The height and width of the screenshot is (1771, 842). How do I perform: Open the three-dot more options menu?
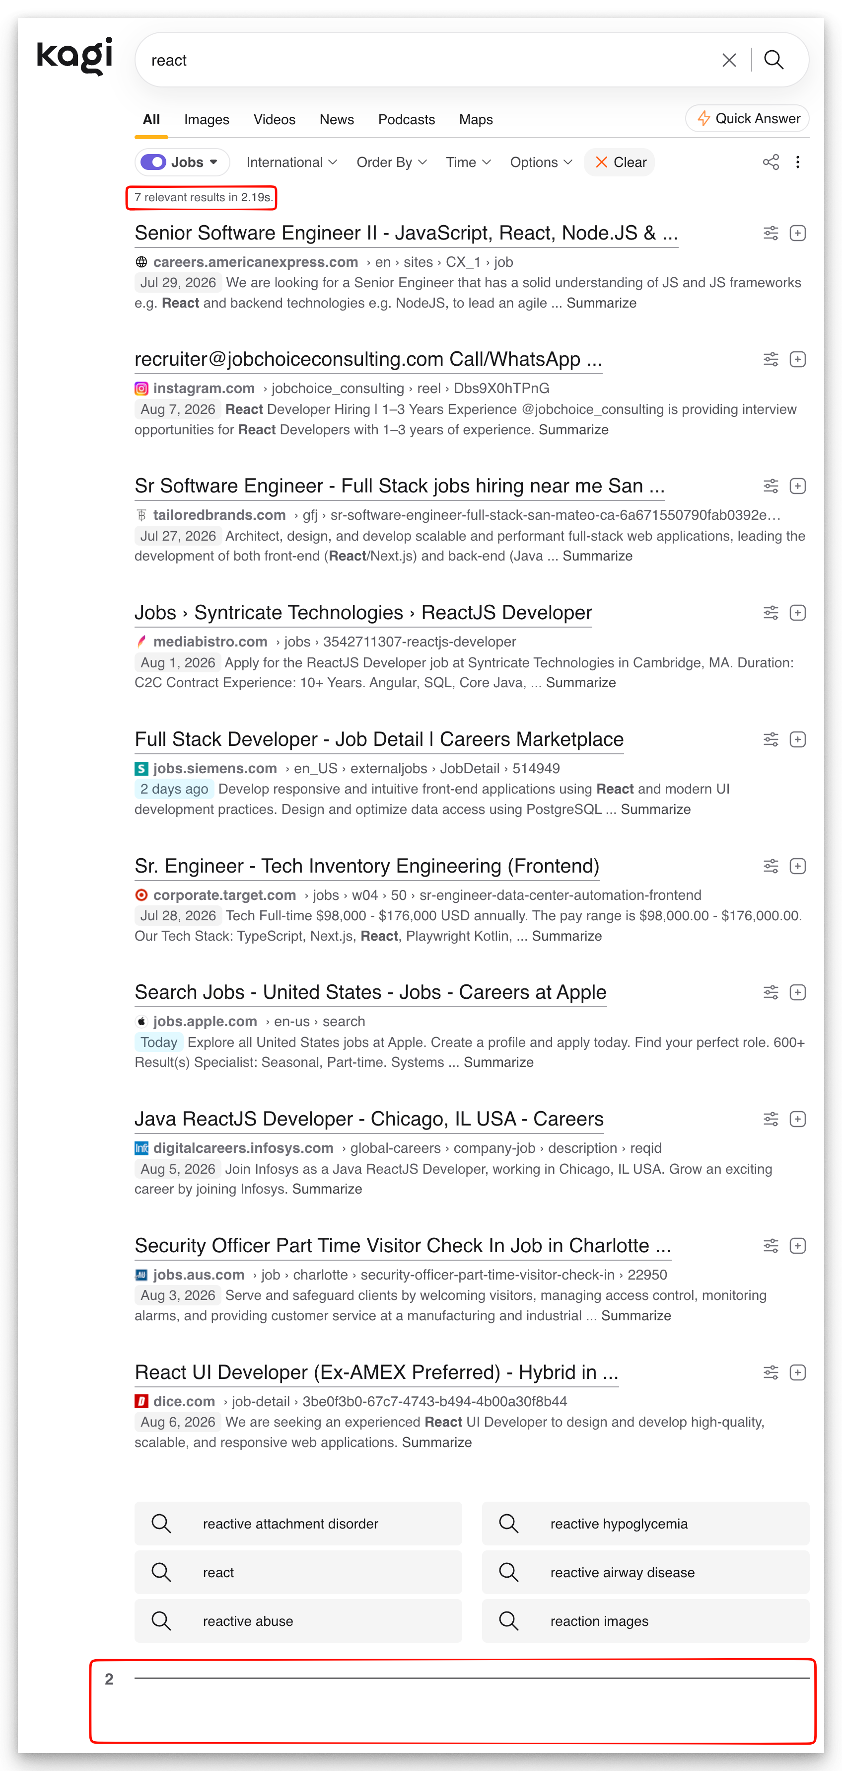pos(797,162)
